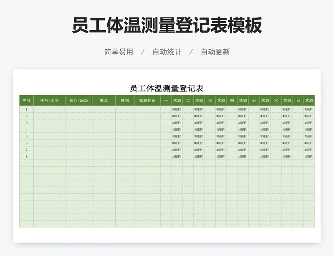
Task: Click the leftmost 状态 header cell
Action: tap(177, 100)
